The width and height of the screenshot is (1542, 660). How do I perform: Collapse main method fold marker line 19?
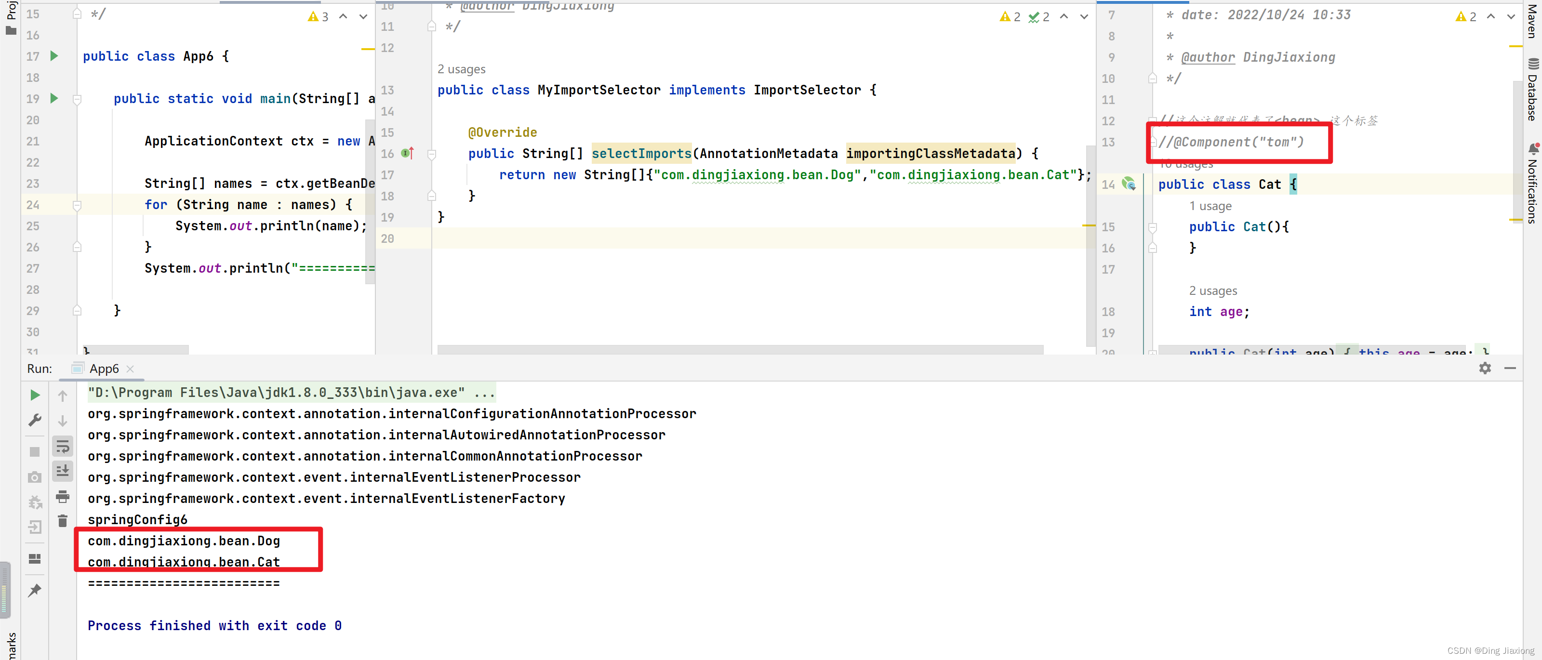click(77, 99)
